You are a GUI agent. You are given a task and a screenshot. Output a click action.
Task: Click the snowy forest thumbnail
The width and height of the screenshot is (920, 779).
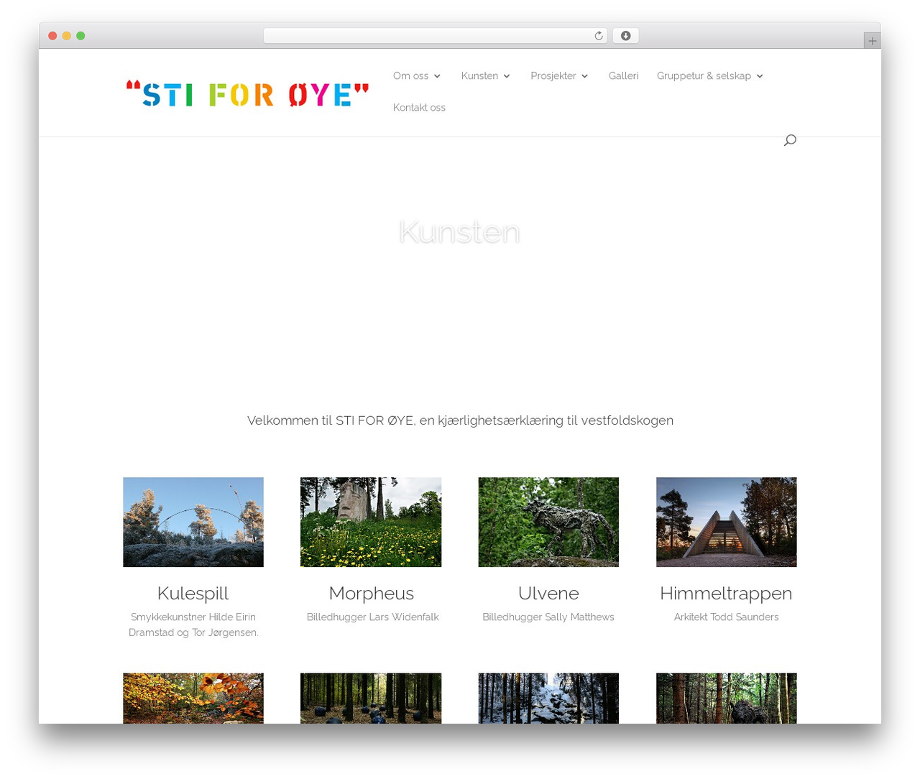pyautogui.click(x=548, y=698)
